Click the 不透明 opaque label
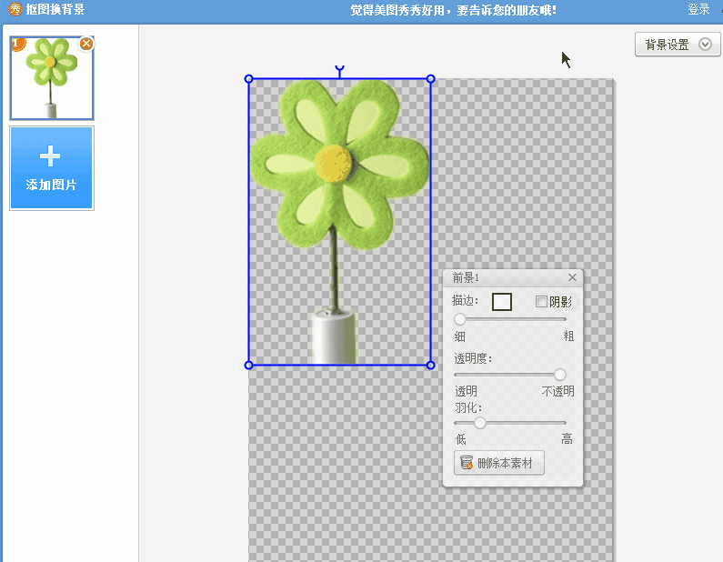The width and height of the screenshot is (723, 562). (x=557, y=391)
